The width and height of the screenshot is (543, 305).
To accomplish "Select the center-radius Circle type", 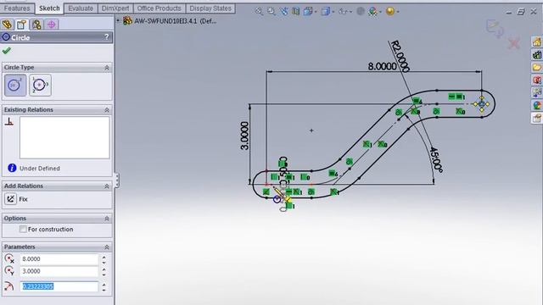I will (x=15, y=85).
